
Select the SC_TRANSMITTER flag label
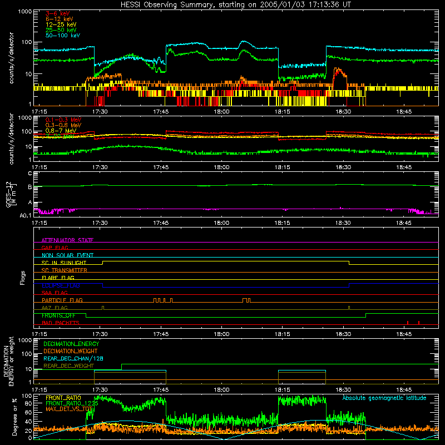coord(64,270)
